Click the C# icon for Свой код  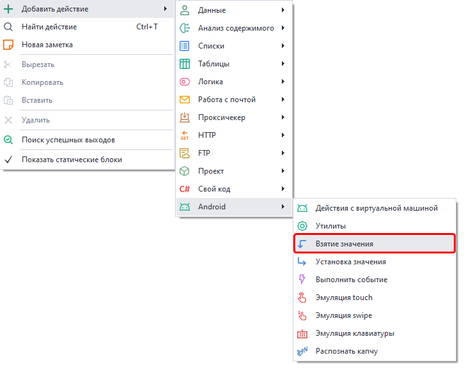(x=185, y=189)
